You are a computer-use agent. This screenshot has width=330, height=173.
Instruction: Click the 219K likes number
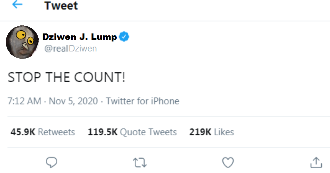coord(200,132)
